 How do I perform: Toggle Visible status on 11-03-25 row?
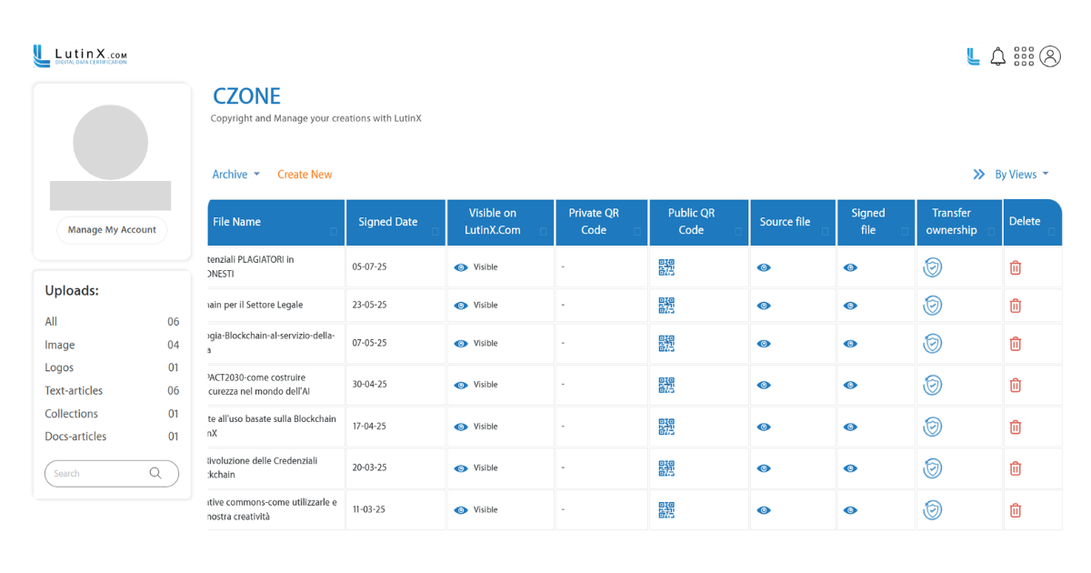click(x=461, y=510)
